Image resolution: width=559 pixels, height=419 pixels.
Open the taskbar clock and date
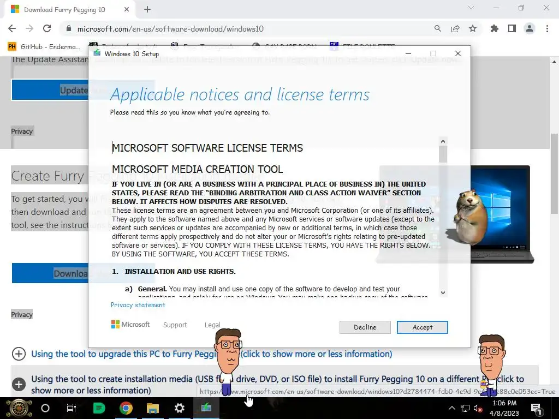tap(504, 408)
